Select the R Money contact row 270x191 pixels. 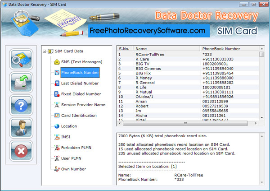pyautogui.click(x=188, y=78)
